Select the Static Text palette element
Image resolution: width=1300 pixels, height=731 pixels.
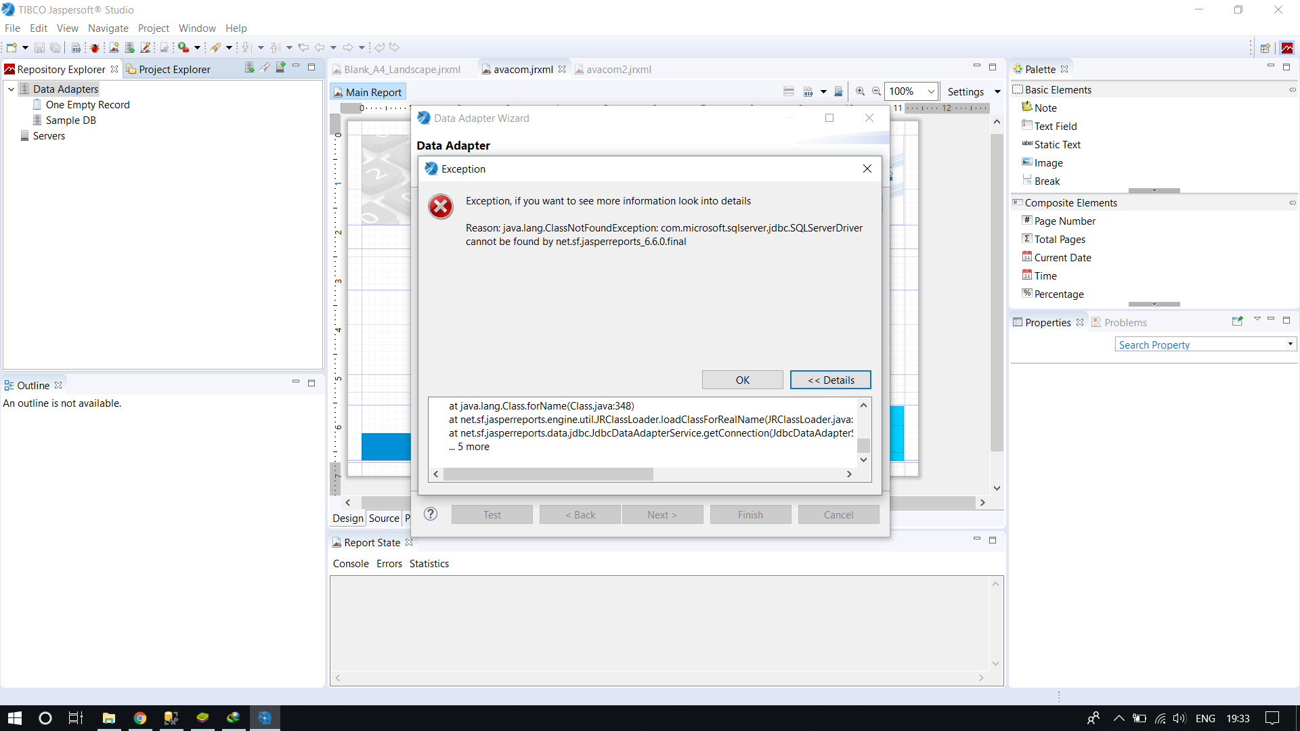click(1057, 145)
